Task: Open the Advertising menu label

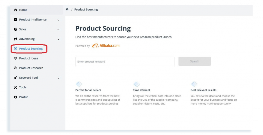Action: click(27, 39)
